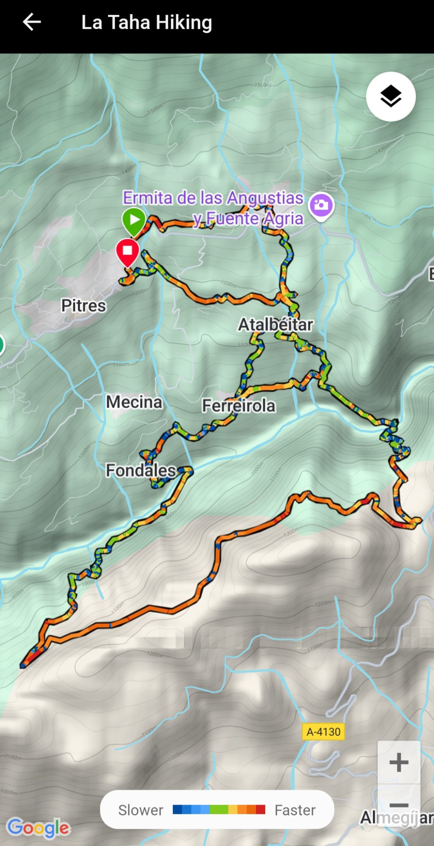Tap the dark blue slowest legend color

[x=177, y=809]
